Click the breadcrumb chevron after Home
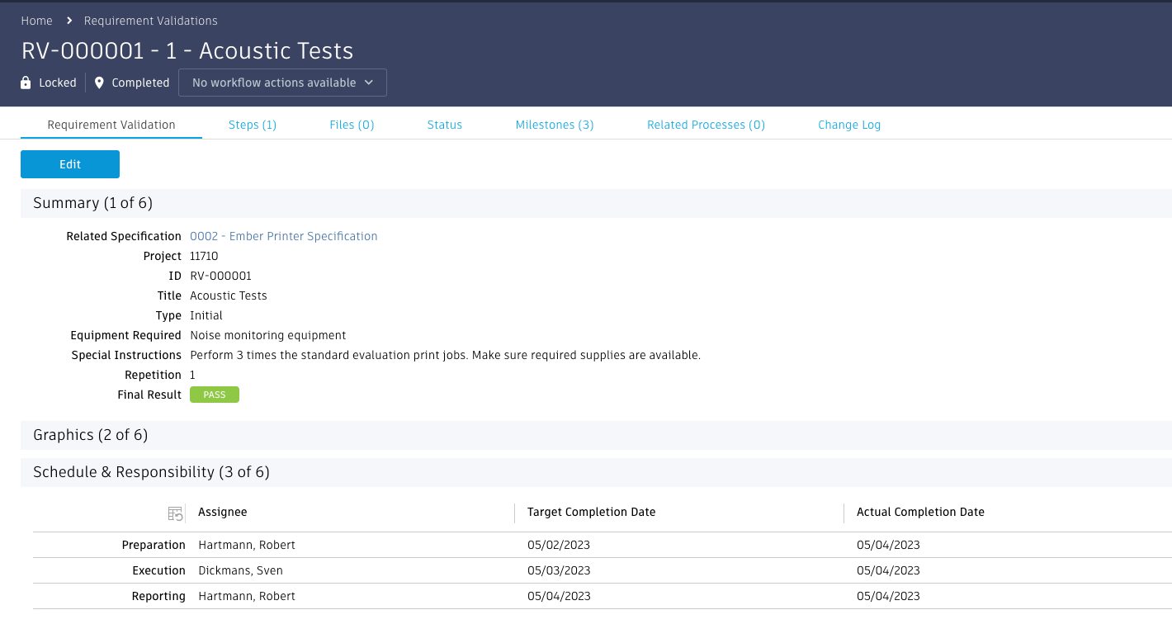The image size is (1172, 643). coord(69,21)
